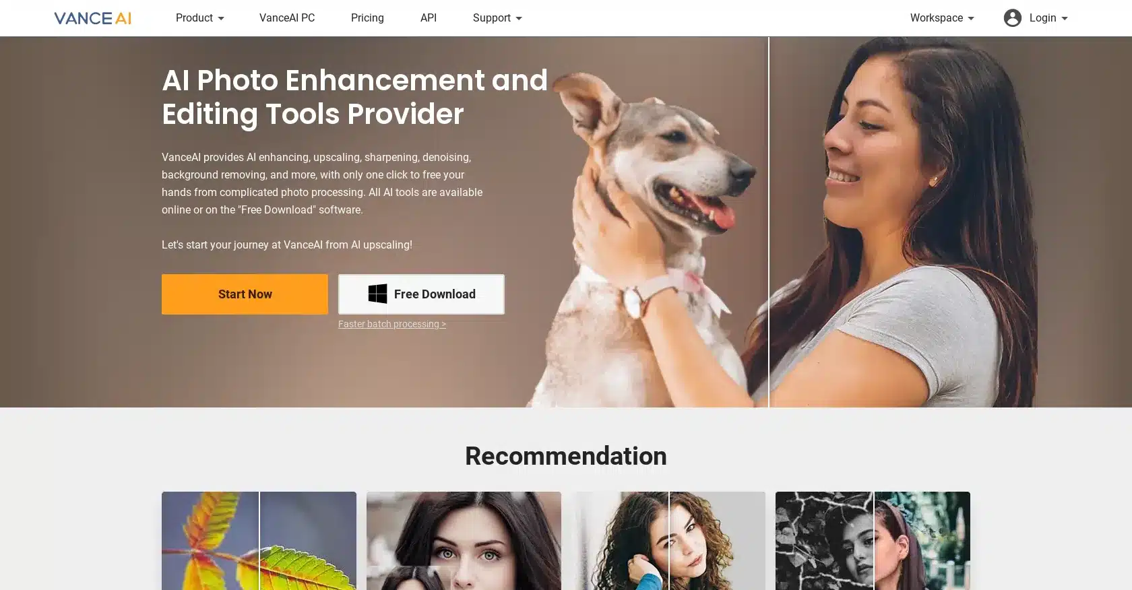This screenshot has height=590, width=1132.
Task: Open the VanceAI PC menu item
Action: [287, 18]
